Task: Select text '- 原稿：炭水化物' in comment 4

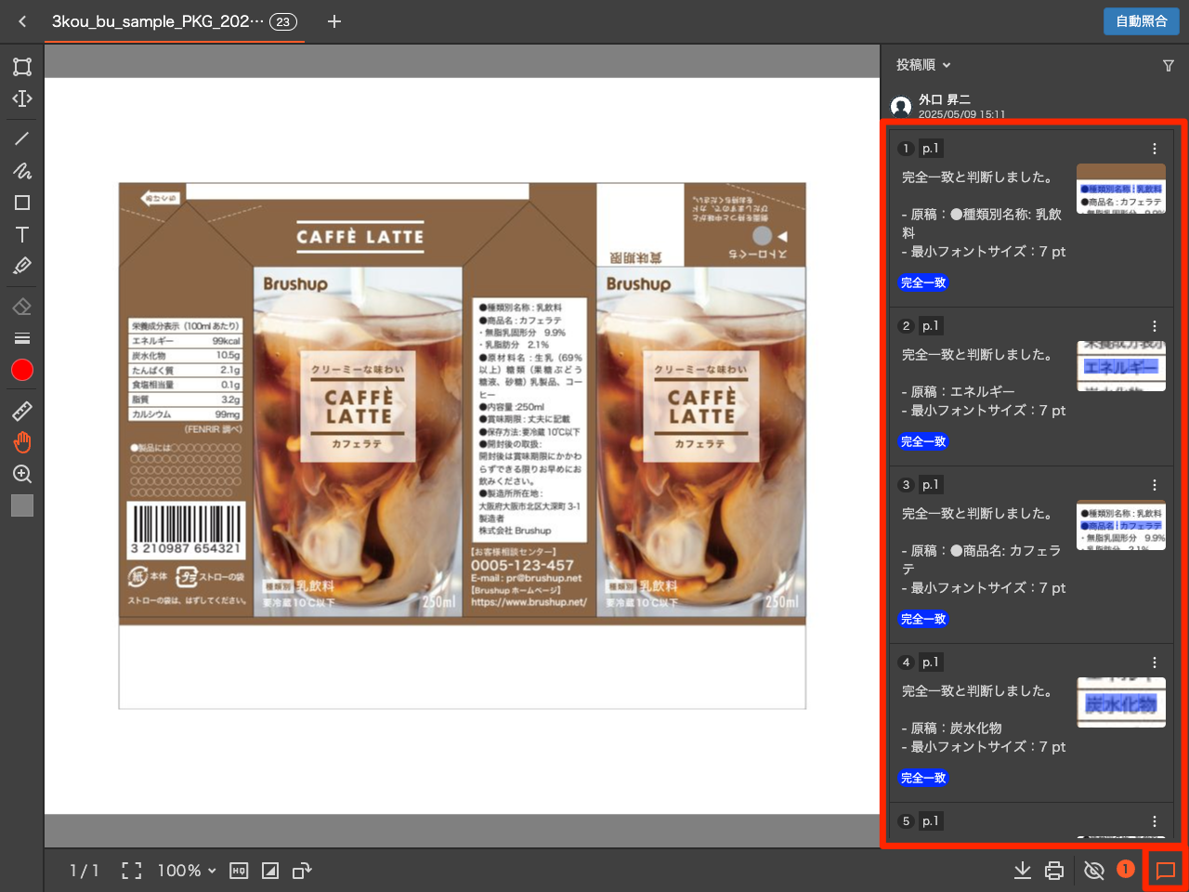Action: (951, 728)
